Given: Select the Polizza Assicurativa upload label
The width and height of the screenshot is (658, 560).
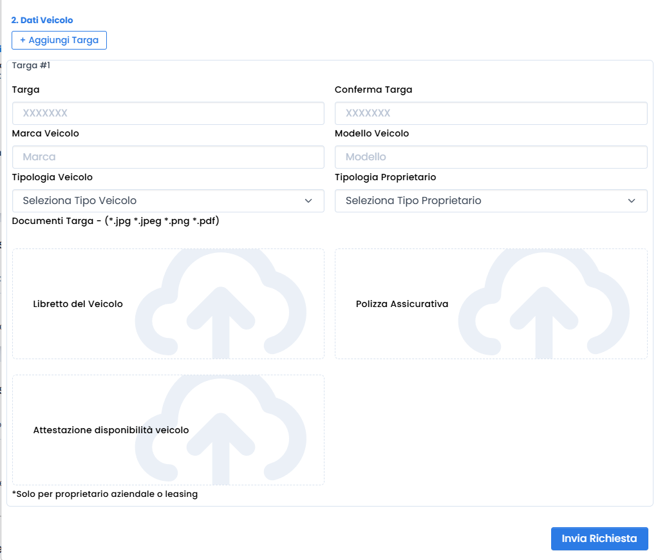Looking at the screenshot, I should coord(402,304).
